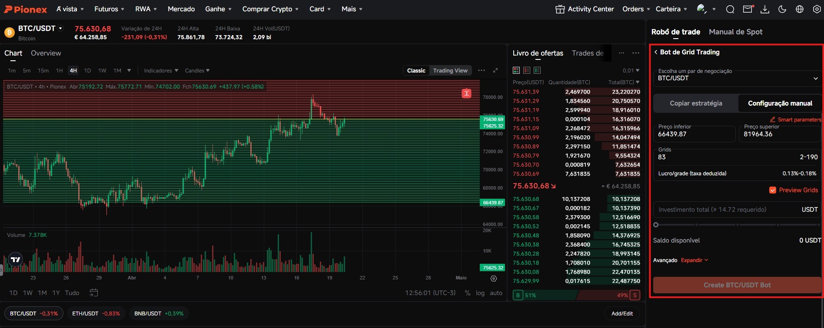Open the settings hexagon icon
824x328 pixels.
pos(817,9)
